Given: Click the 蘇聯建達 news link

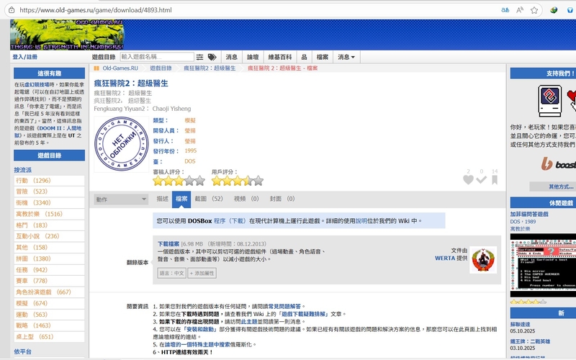Looking at the screenshot, I should (x=520, y=325).
